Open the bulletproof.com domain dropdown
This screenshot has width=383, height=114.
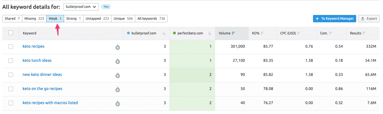[x=81, y=7]
